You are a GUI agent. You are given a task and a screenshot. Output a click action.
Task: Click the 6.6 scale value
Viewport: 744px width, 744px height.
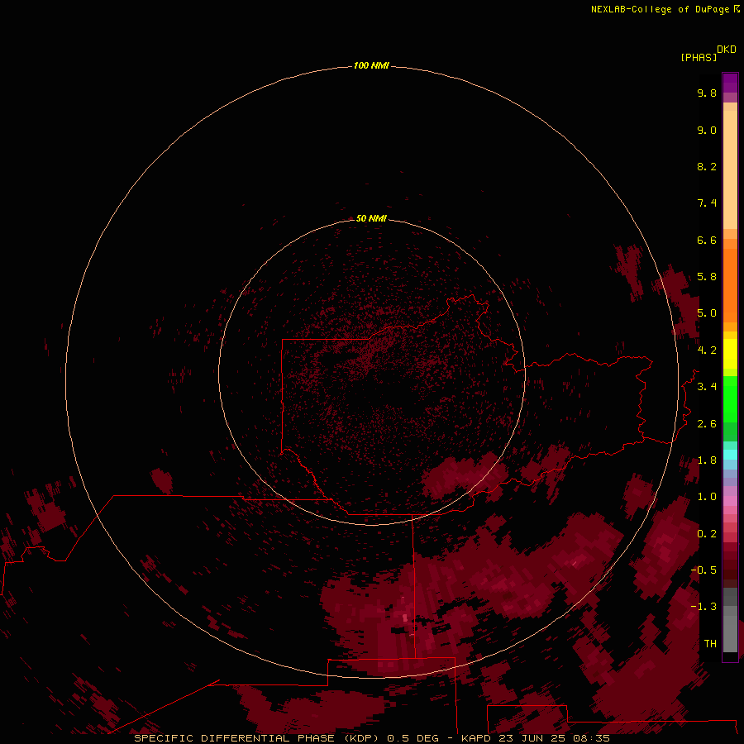(707, 240)
